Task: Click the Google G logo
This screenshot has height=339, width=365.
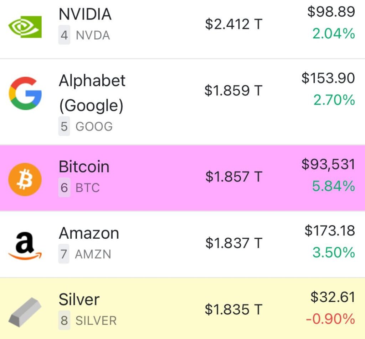Action: click(25, 94)
